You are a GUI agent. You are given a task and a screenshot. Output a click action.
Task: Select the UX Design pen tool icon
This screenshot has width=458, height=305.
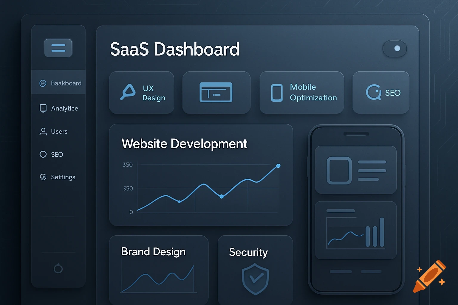click(128, 92)
